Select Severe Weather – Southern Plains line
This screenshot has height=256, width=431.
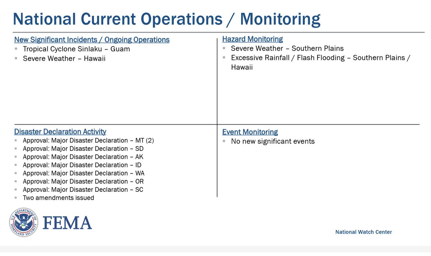[287, 48]
